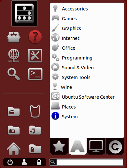This screenshot has width=127, height=168.
Task: Click the light bulb Accessories icon
Action: point(55,8)
